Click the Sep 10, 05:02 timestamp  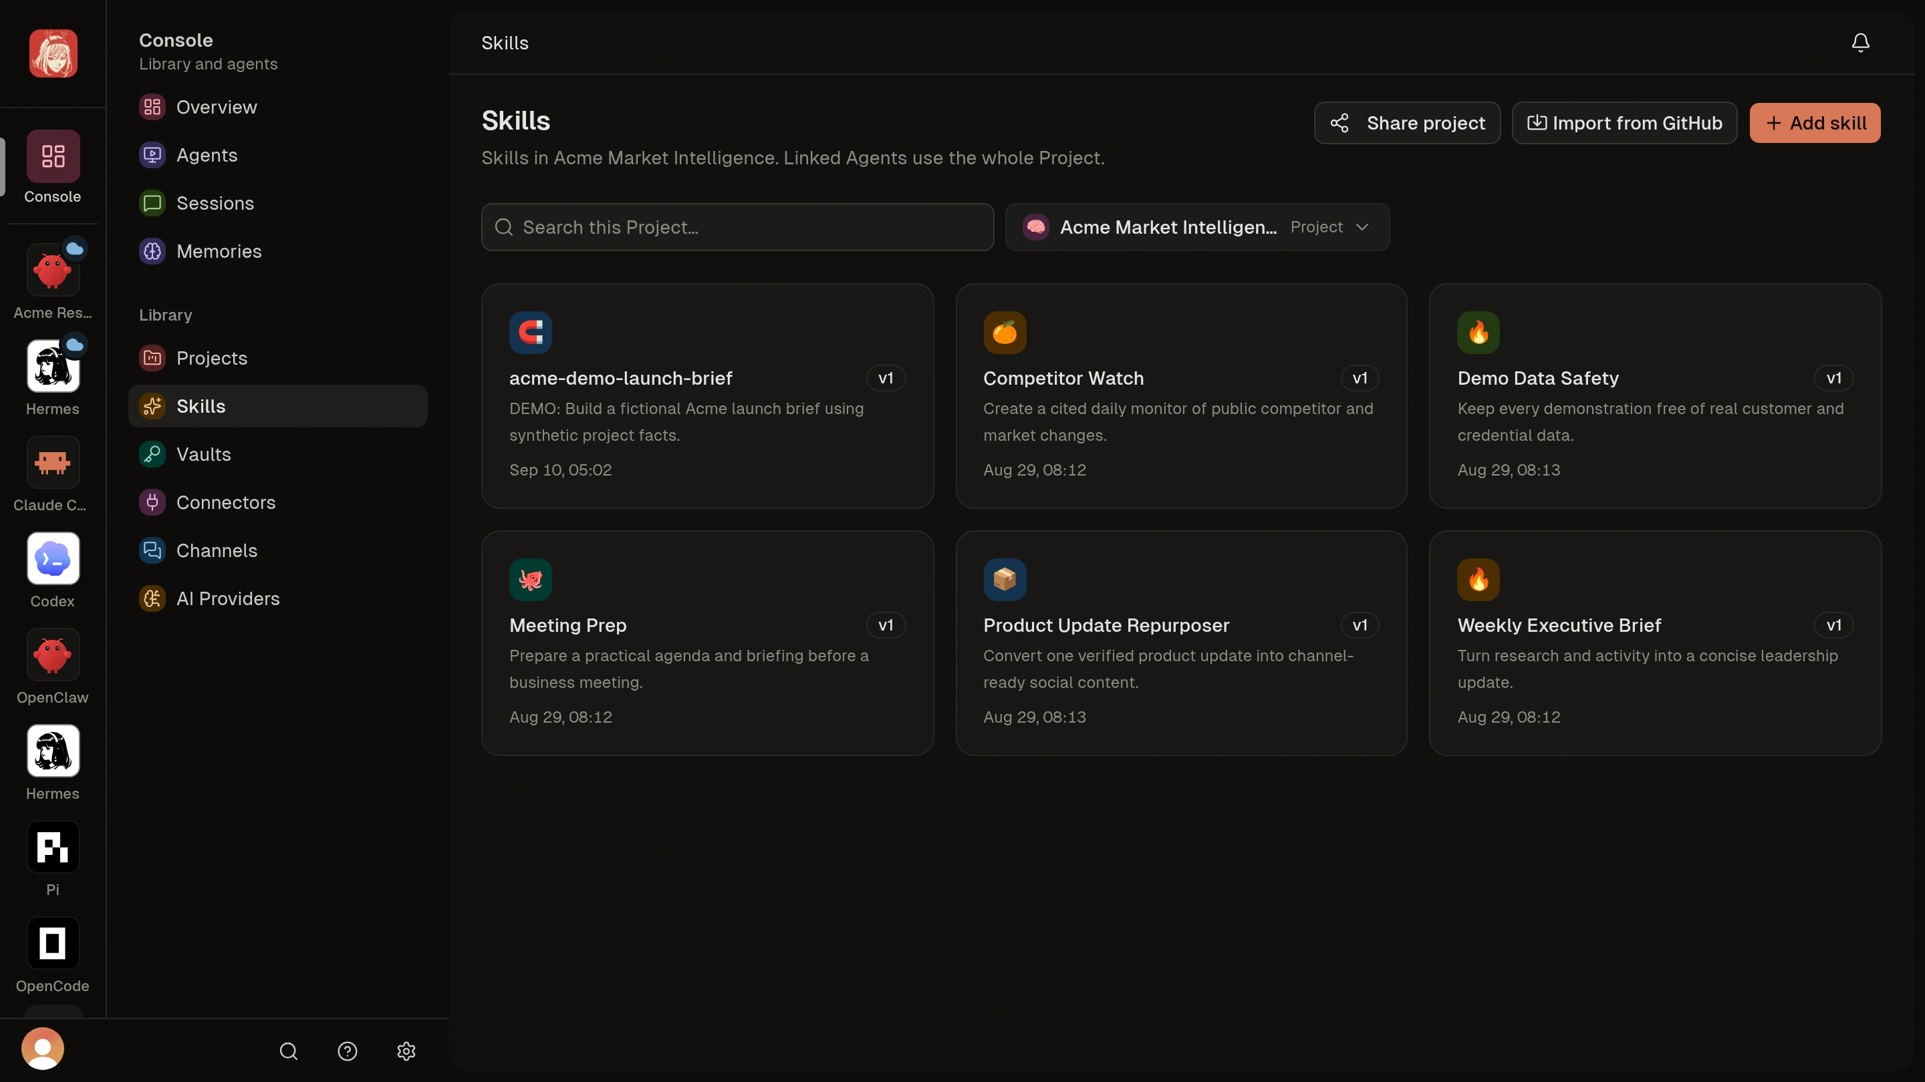tap(559, 470)
